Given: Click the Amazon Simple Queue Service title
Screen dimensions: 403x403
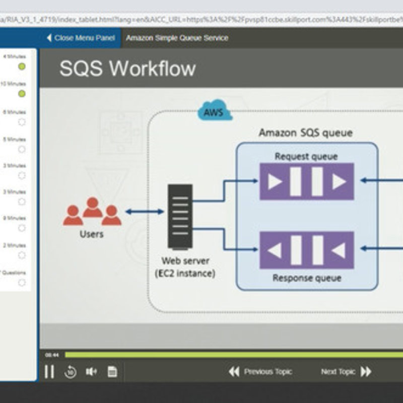Looking at the screenshot, I should [x=177, y=38].
